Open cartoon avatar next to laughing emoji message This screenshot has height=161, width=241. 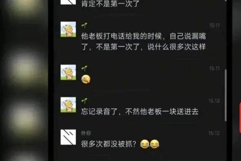(68, 72)
